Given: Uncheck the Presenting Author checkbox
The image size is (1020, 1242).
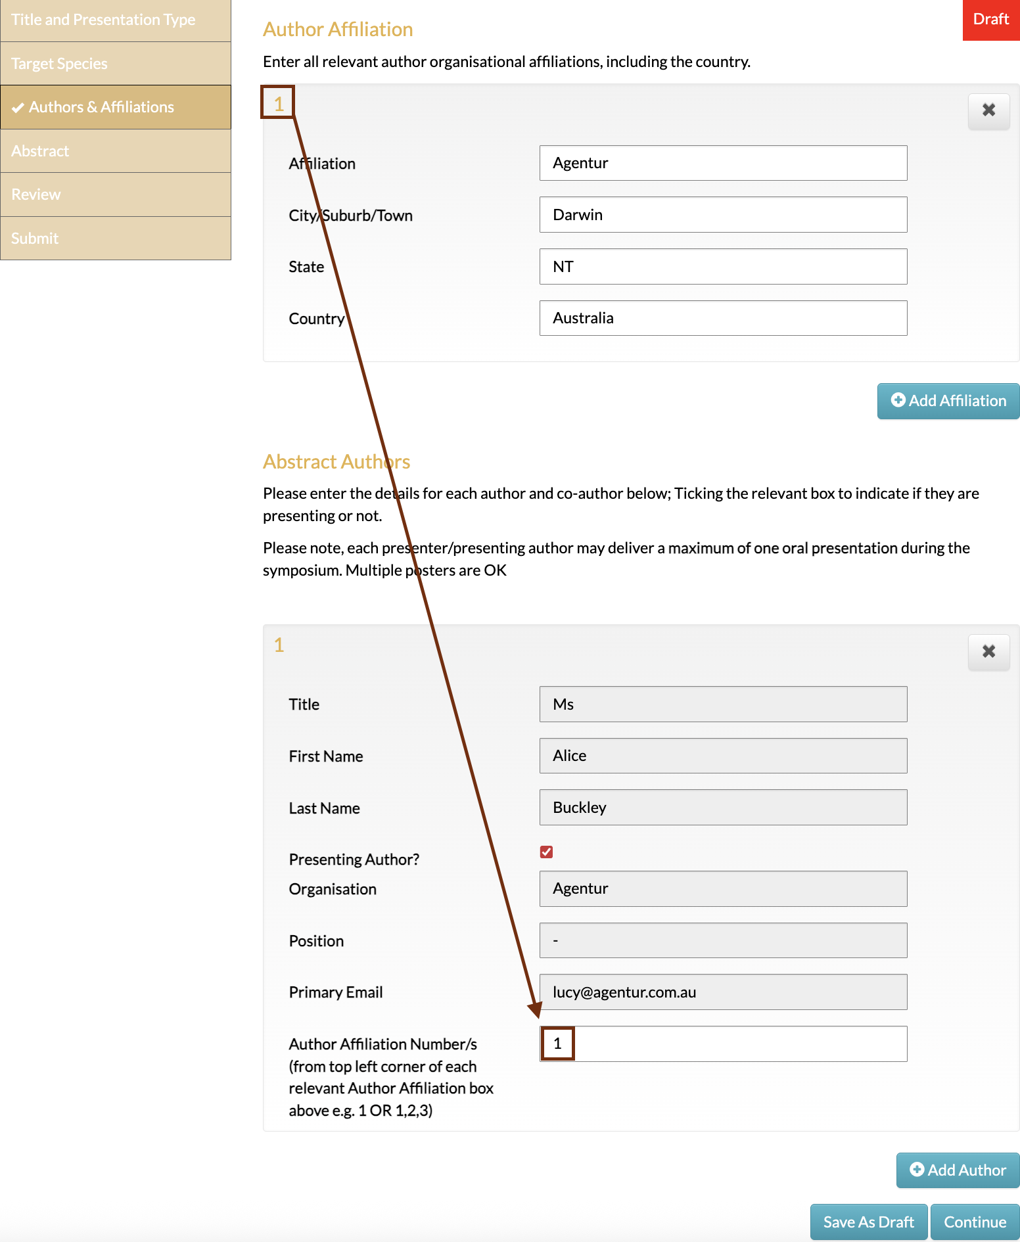Looking at the screenshot, I should coord(546,852).
